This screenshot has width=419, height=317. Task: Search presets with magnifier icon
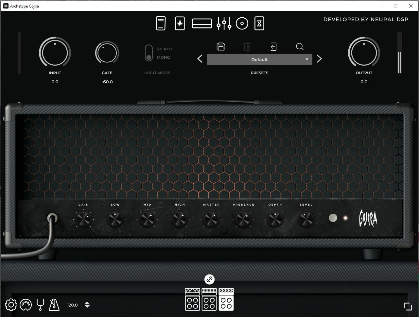pyautogui.click(x=300, y=47)
